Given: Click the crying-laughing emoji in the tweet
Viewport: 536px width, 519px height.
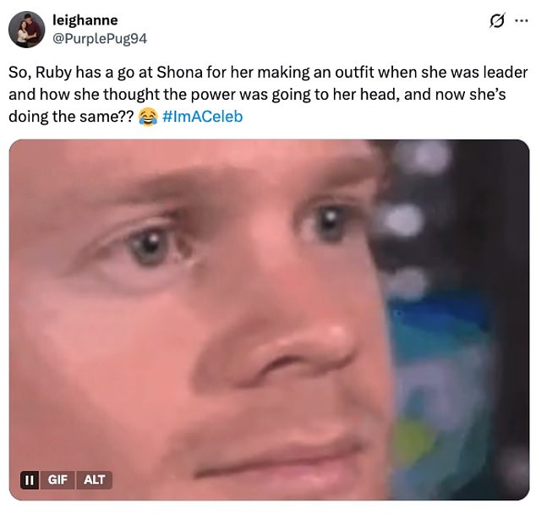Looking at the screenshot, I should pos(148,117).
